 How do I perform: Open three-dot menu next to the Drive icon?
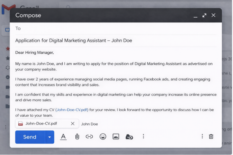(143, 137)
